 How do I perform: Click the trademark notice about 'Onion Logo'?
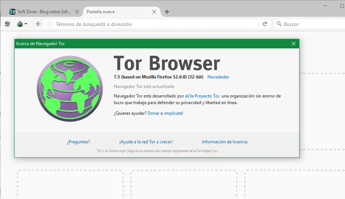[157, 151]
